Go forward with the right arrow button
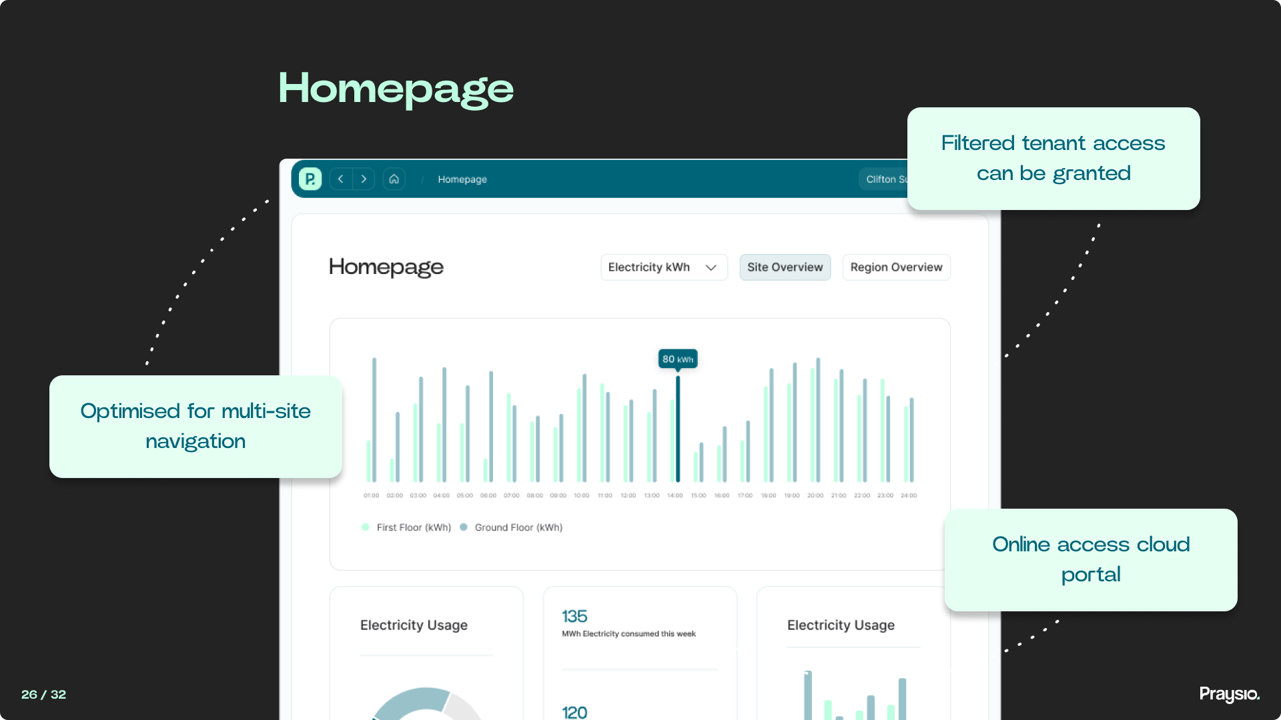 364,179
